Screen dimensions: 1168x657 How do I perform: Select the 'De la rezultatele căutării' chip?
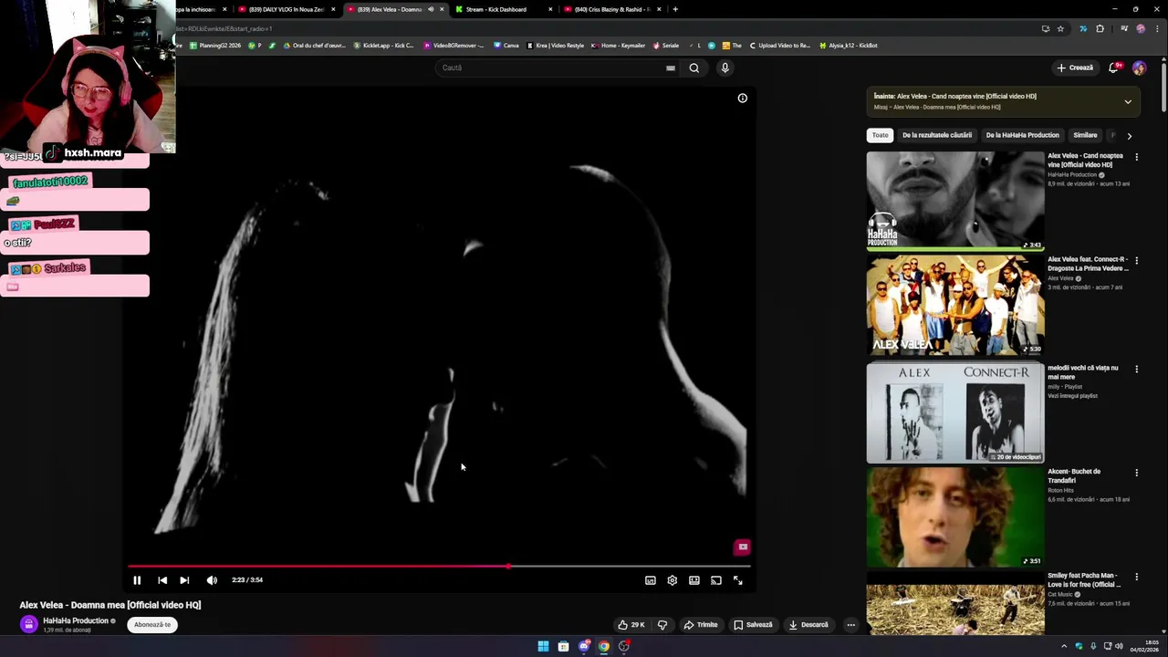tap(937, 135)
